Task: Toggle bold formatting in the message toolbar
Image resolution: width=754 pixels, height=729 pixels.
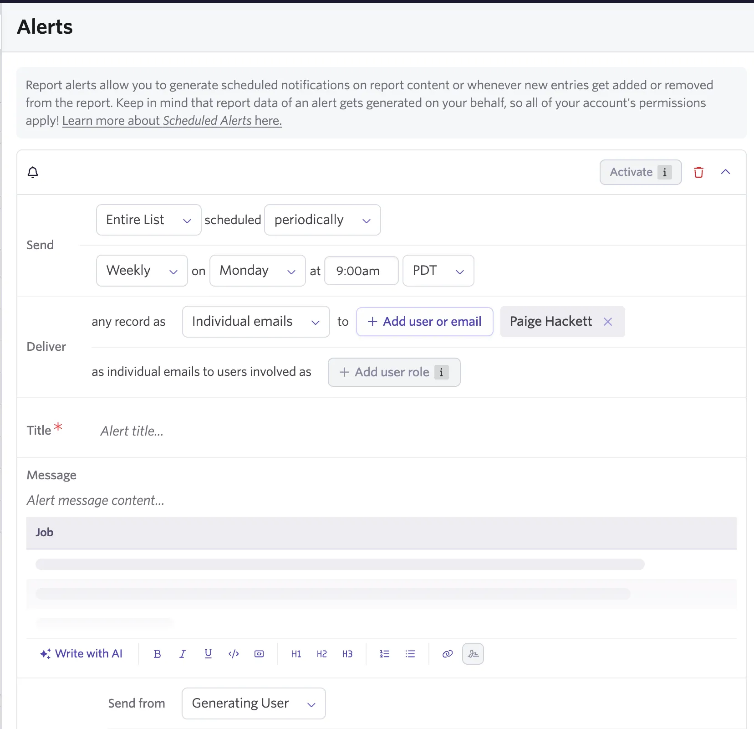Action: [x=157, y=654]
